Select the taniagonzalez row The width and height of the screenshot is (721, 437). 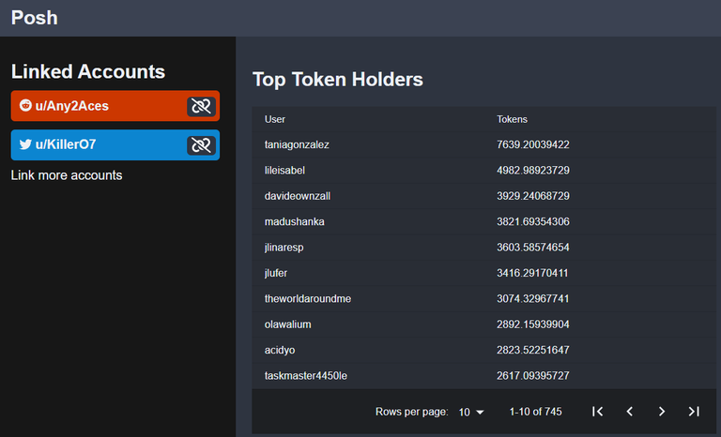pyautogui.click(x=483, y=144)
